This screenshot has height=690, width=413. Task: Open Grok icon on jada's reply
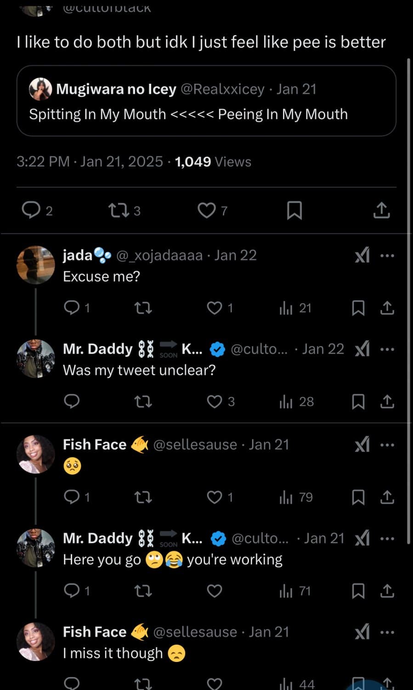362,255
